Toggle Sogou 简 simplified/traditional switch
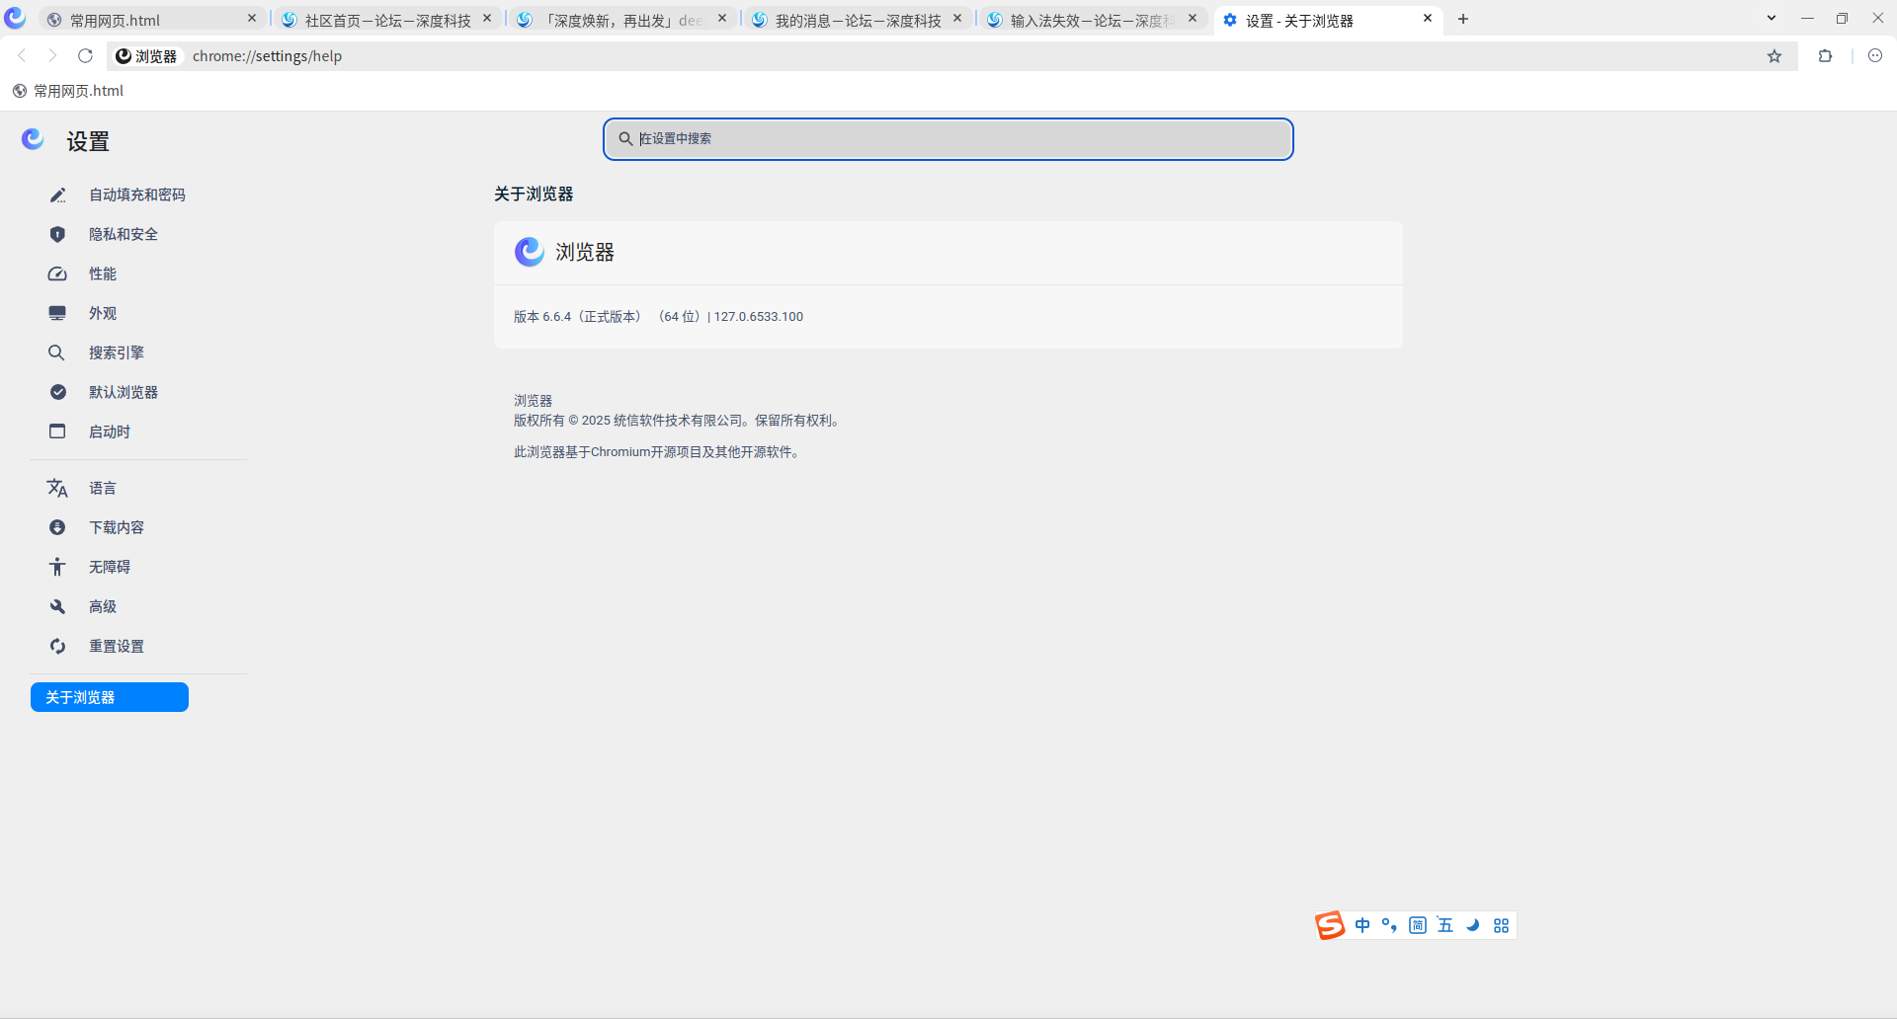The width and height of the screenshot is (1897, 1019). click(1418, 926)
